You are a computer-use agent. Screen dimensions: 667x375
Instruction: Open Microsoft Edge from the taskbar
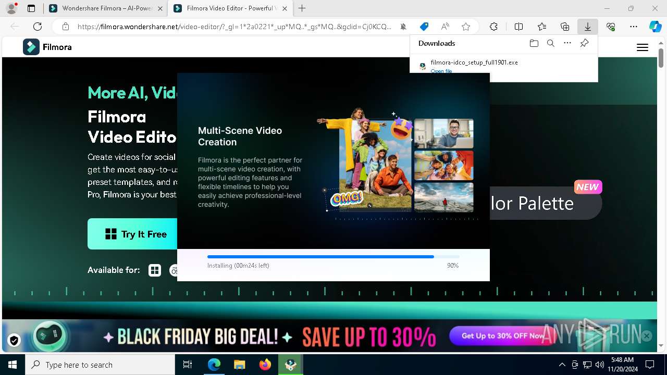(x=214, y=365)
